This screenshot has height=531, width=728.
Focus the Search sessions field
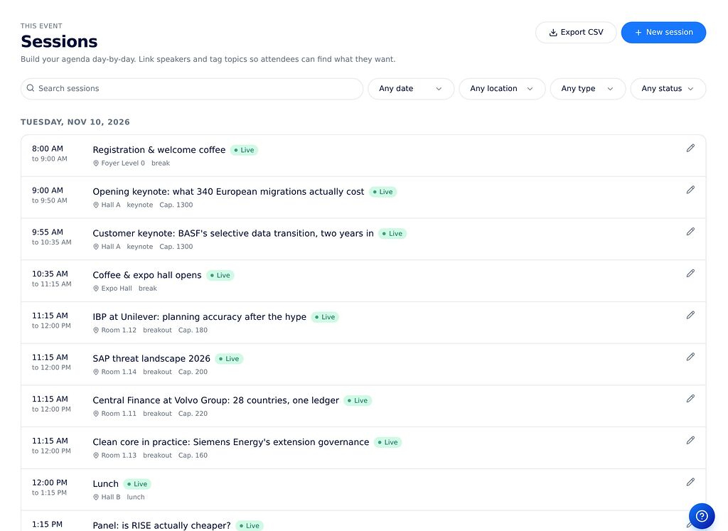(x=192, y=89)
